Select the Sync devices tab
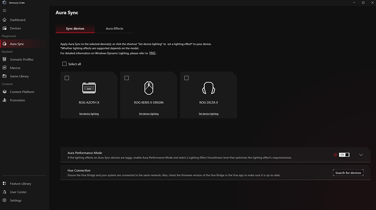 pyautogui.click(x=75, y=28)
